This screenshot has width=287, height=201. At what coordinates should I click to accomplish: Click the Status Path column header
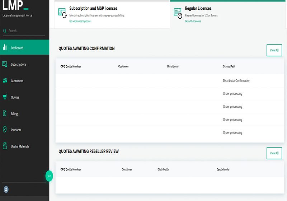[229, 66]
